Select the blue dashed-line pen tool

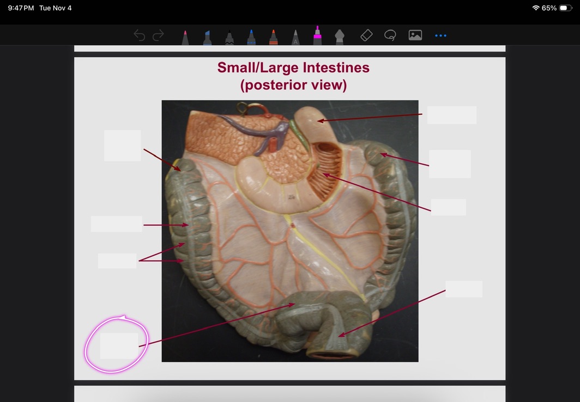[x=251, y=37]
